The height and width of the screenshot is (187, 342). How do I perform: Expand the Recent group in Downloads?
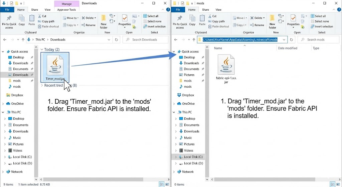[42, 85]
